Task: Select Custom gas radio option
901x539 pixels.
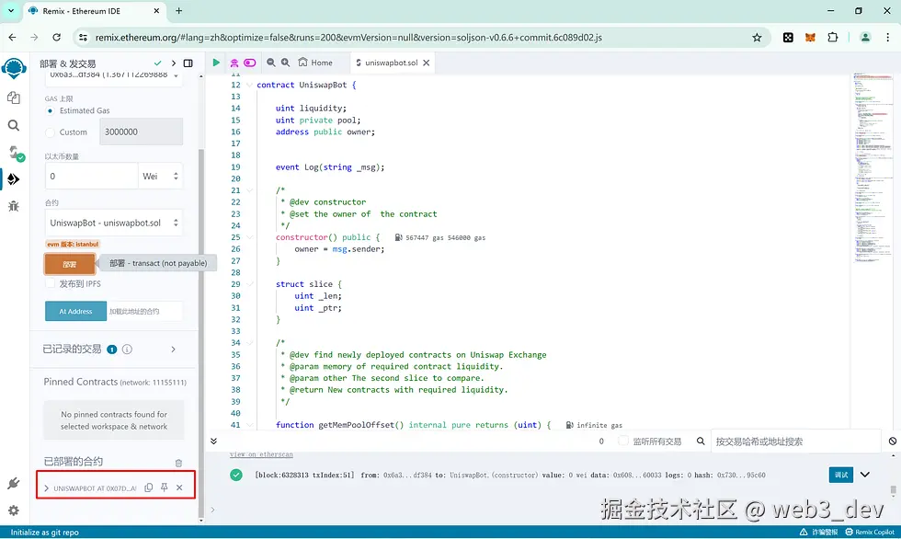Action: 50,132
